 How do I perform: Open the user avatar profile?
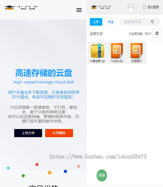tap(131, 7)
